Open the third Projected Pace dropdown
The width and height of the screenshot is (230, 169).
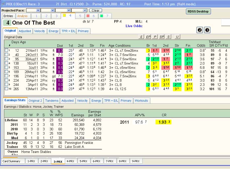pyautogui.click(x=63, y=10)
